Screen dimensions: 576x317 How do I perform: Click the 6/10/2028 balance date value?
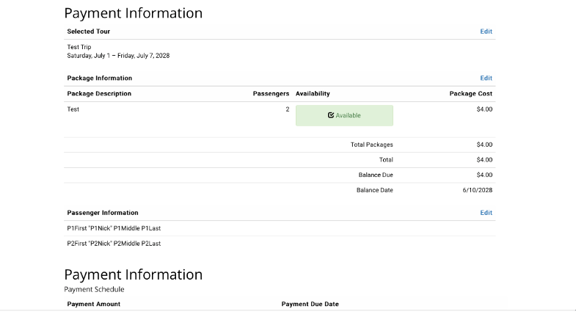[x=477, y=190]
